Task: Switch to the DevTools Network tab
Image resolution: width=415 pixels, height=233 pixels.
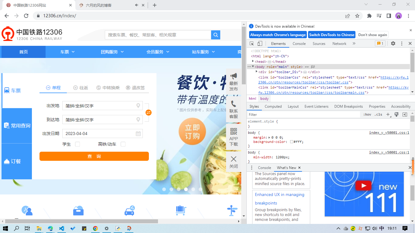Action: click(339, 44)
